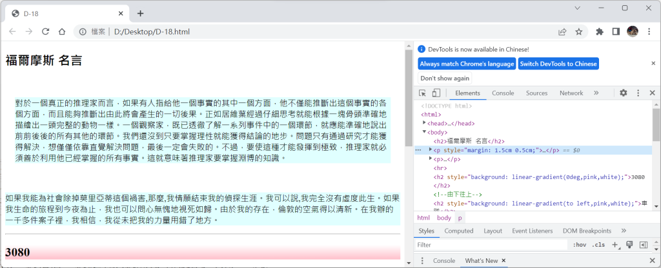The width and height of the screenshot is (661, 268).
Task: Close the bottom drawer
Action: 652,260
